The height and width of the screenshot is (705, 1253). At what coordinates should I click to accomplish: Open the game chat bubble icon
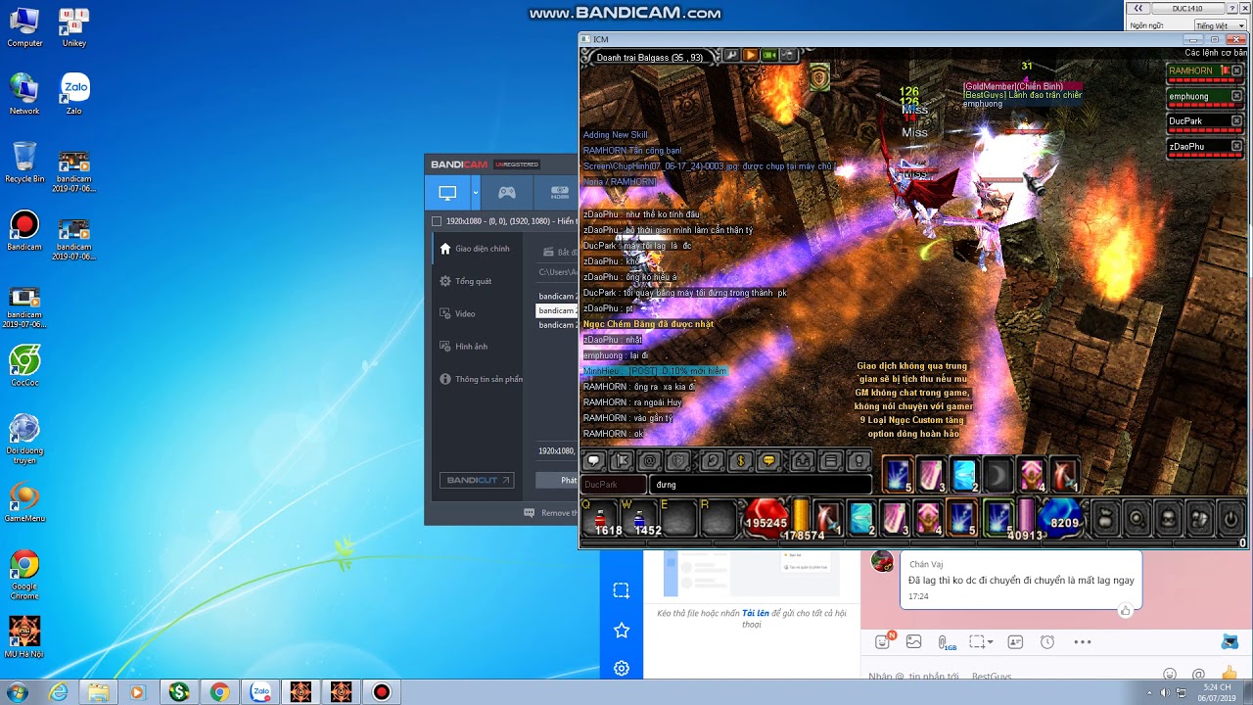click(593, 460)
